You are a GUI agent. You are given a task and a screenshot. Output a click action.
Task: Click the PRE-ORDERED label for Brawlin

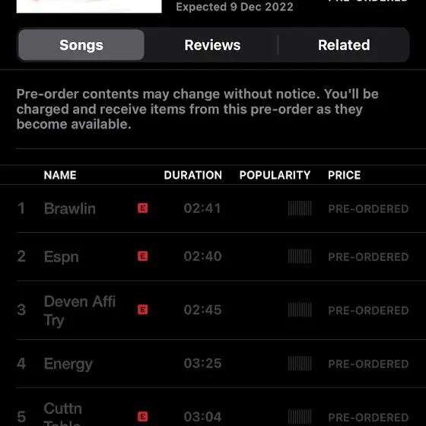click(x=368, y=209)
